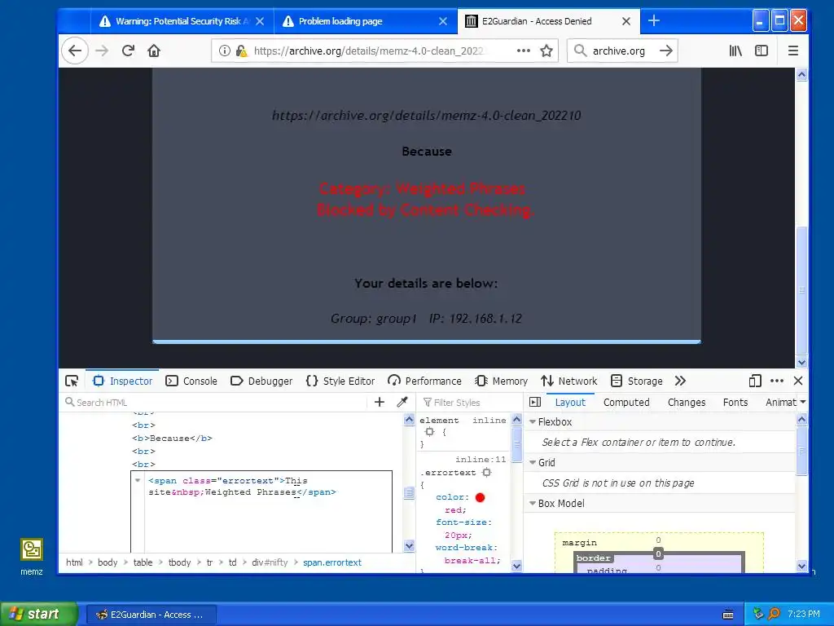Image resolution: width=834 pixels, height=626 pixels.
Task: Open the Debugger devtools tab
Action: click(261, 381)
